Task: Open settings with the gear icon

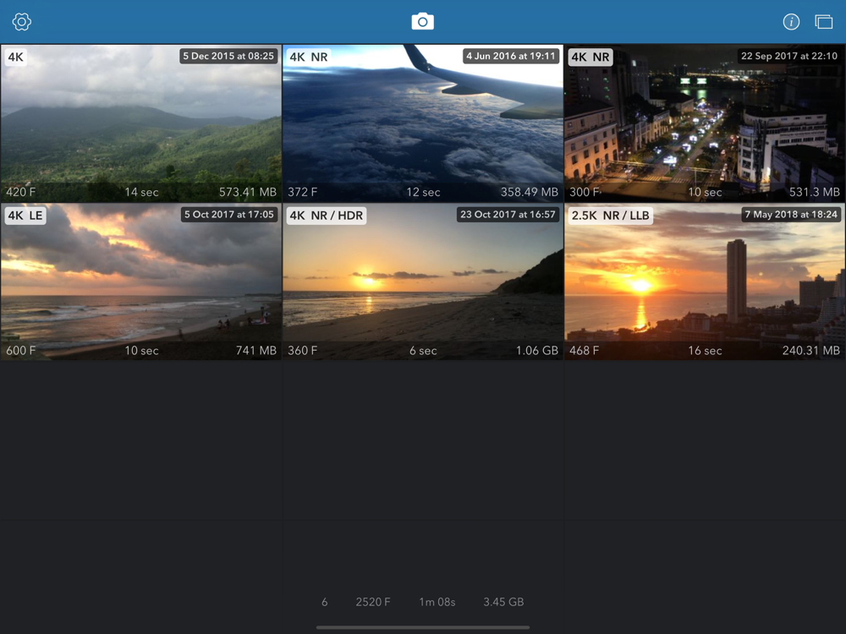Action: 22,22
